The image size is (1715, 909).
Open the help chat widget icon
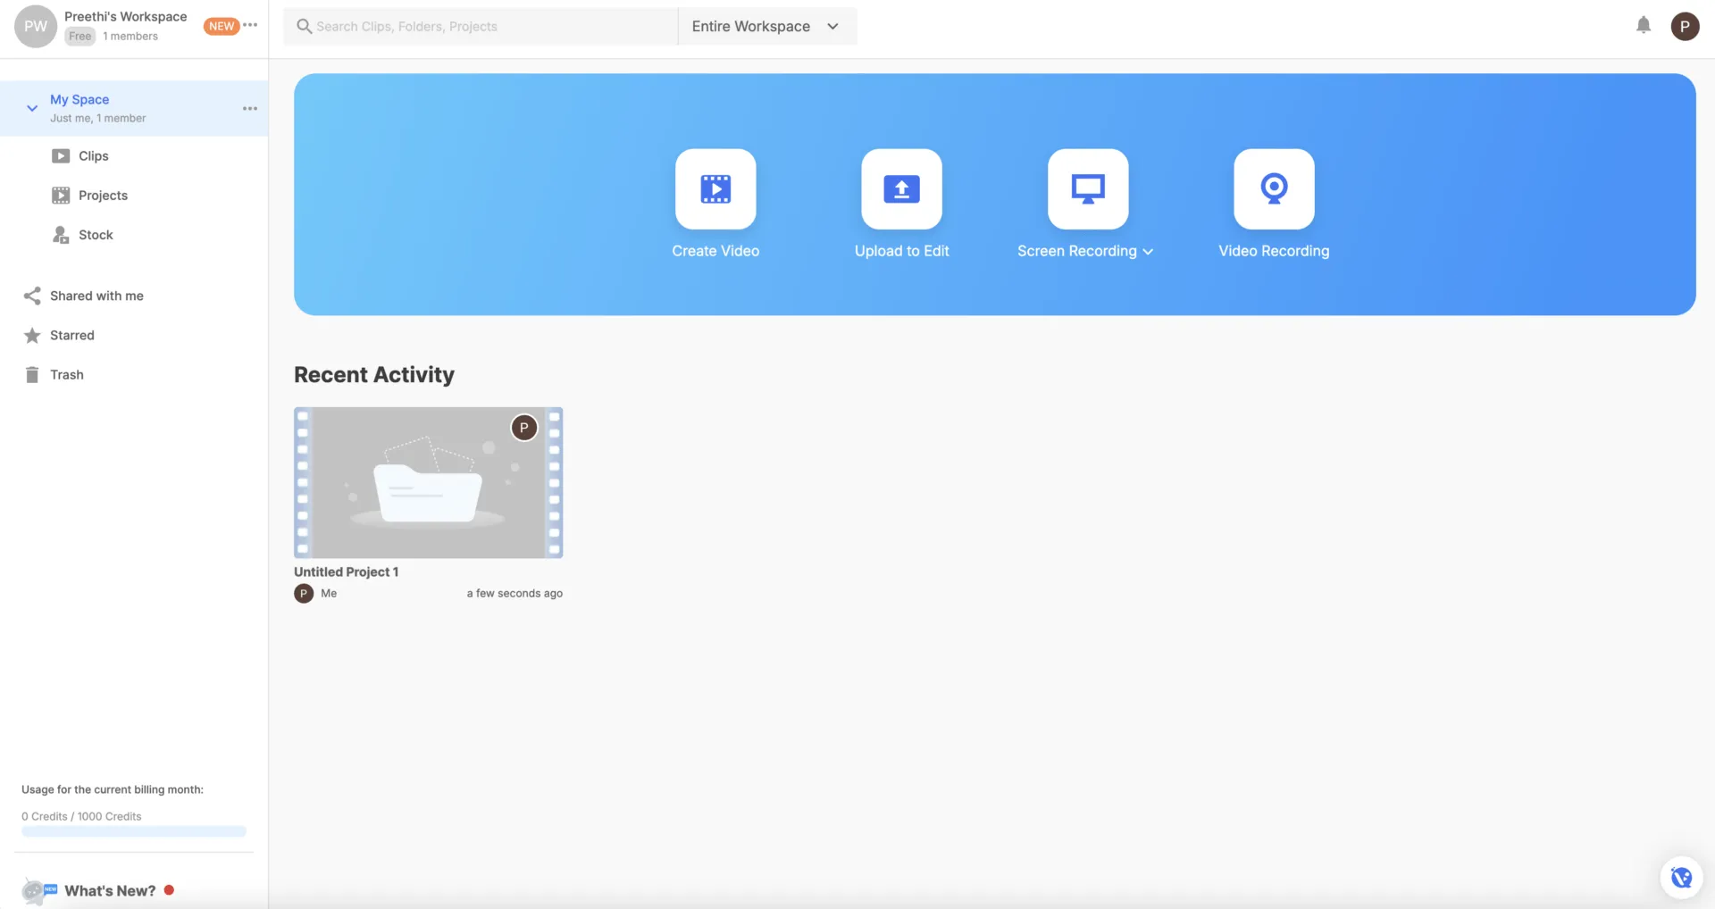[x=1682, y=877]
